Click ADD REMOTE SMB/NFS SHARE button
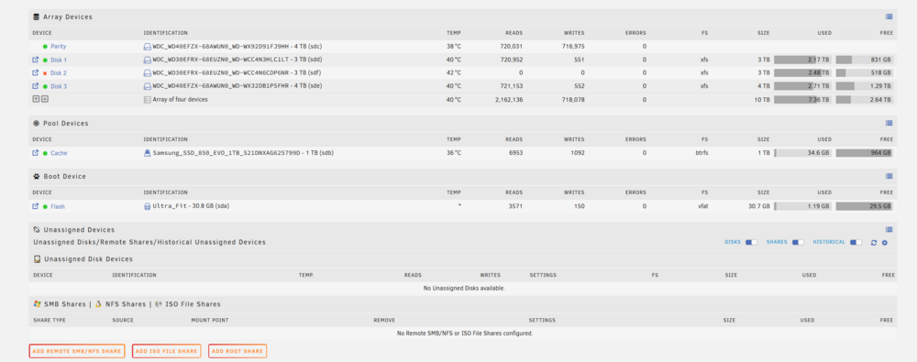917x362 pixels. coord(77,351)
